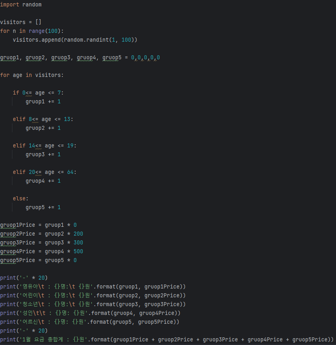Click the 'gruop3 += 1' statement
Image resolution: width=336 pixels, height=345 pixels.
point(43,154)
